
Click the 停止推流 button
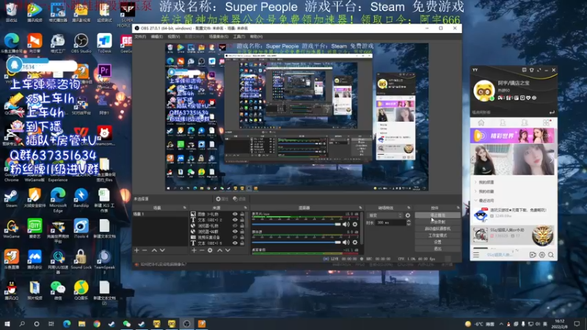437,216
